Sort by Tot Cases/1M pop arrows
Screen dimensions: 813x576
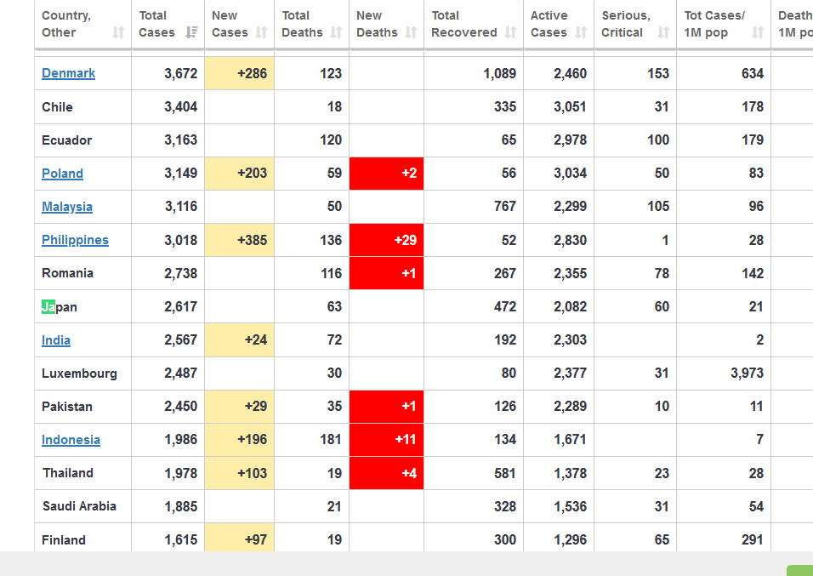pyautogui.click(x=758, y=32)
